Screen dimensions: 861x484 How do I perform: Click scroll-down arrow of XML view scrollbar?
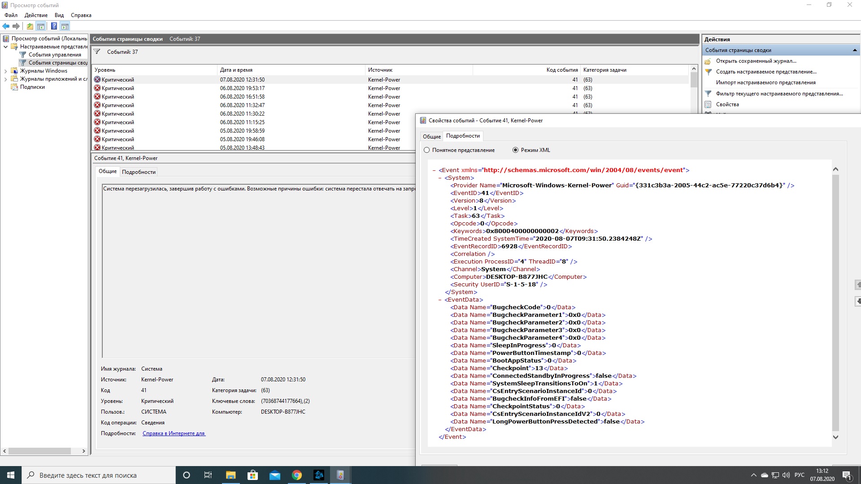coord(835,437)
